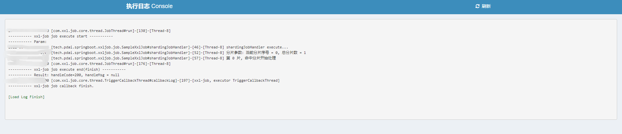
Task: Click the 执行日志 Console title
Action: coord(149,6)
